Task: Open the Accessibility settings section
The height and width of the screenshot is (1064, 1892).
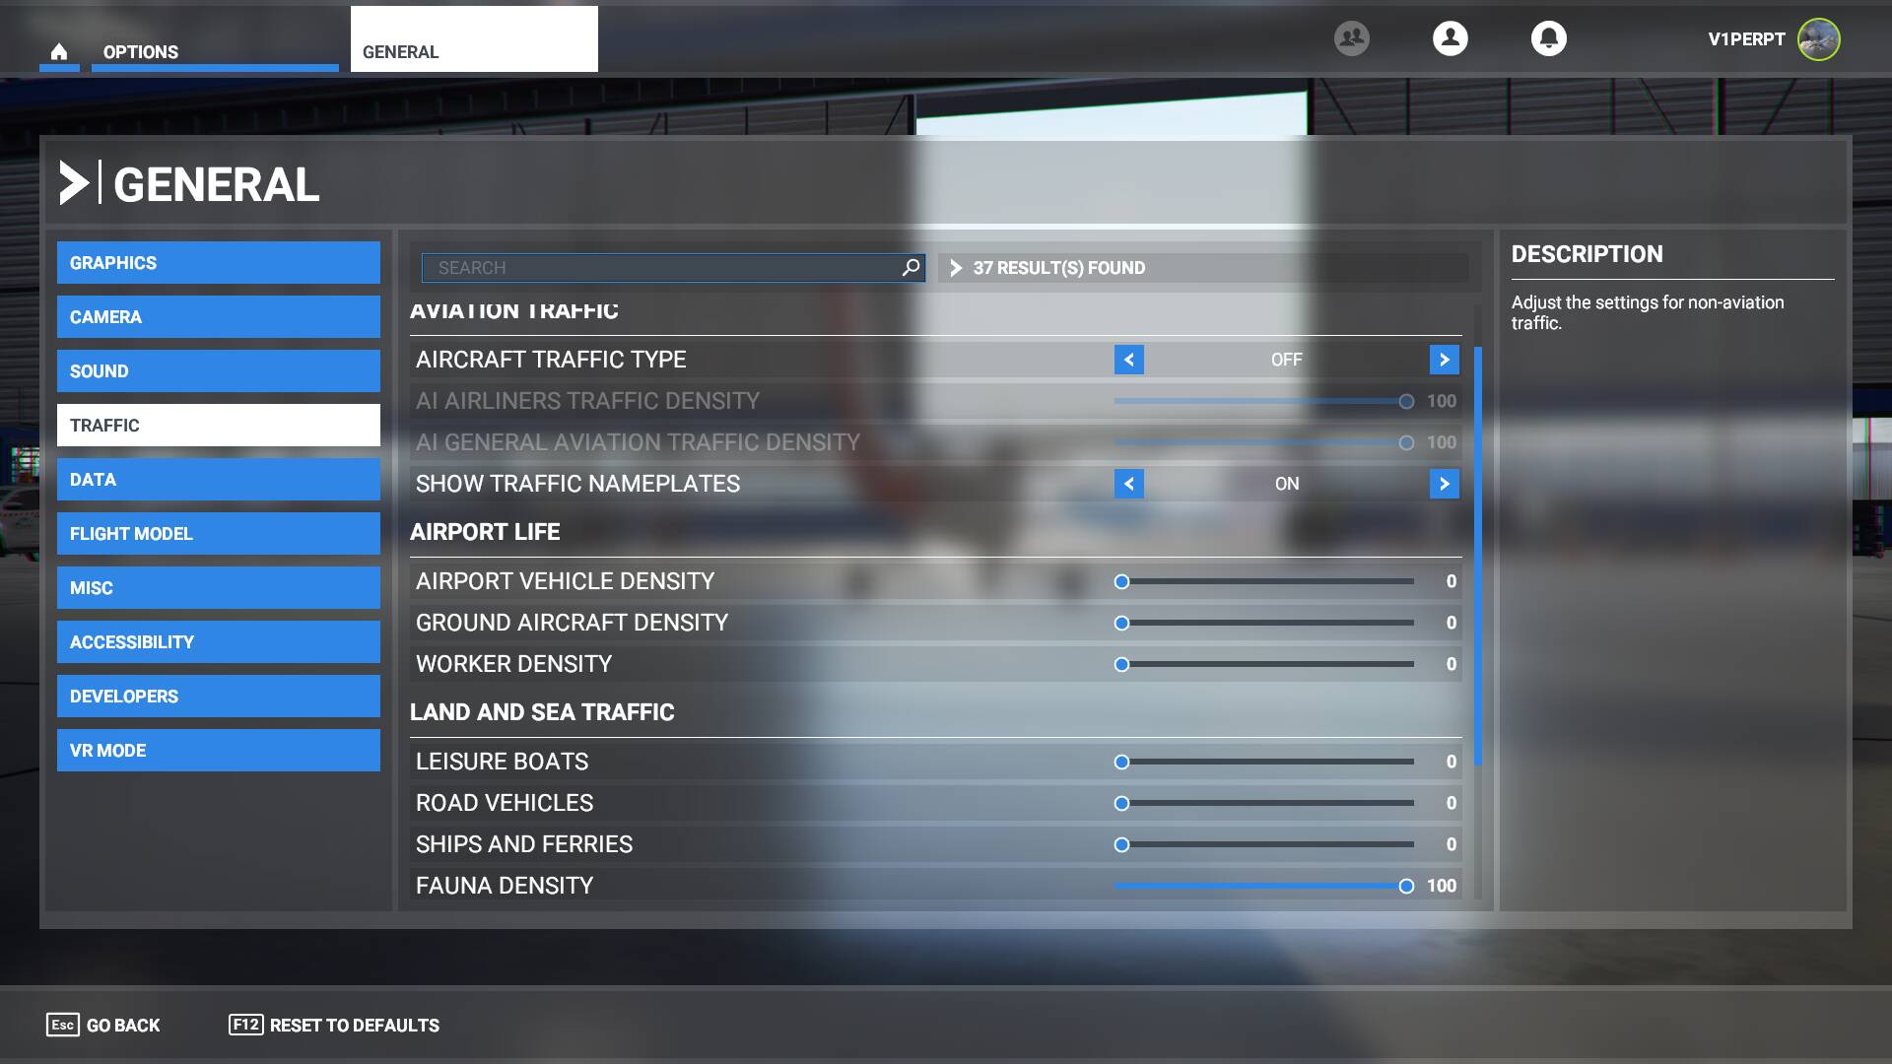Action: pyautogui.click(x=218, y=642)
